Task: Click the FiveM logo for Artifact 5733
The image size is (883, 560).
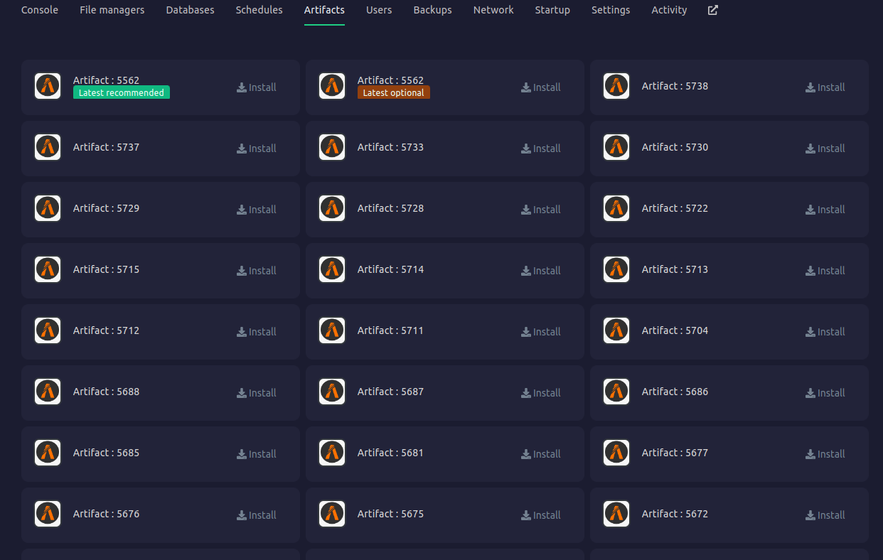Action: click(x=332, y=147)
